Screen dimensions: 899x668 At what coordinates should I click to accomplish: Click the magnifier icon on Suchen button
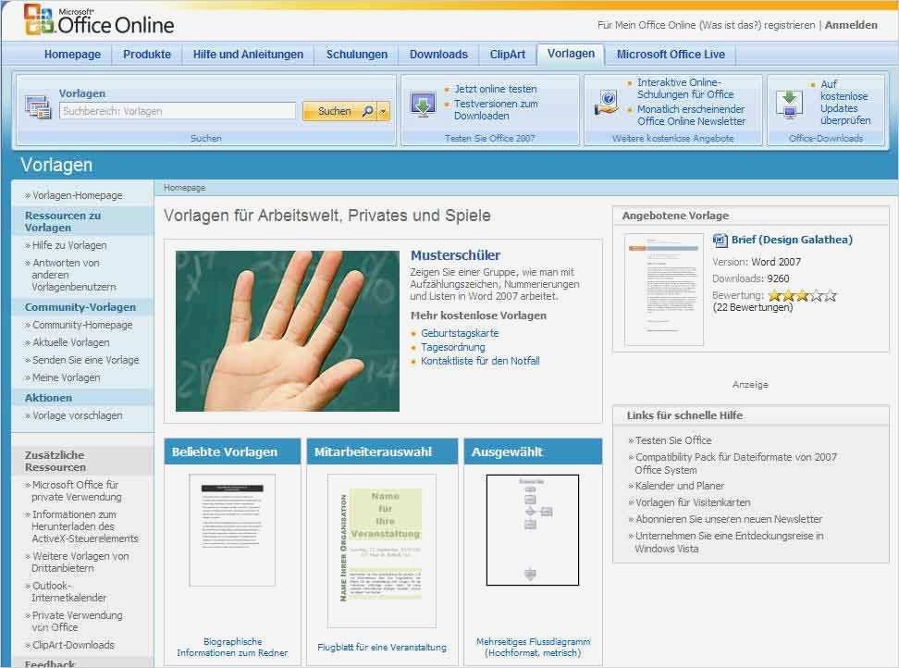(x=367, y=111)
